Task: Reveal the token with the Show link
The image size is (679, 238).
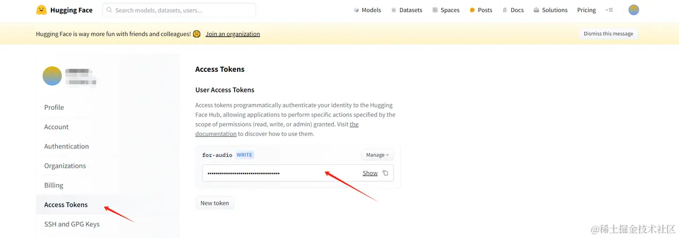Action: click(370, 173)
